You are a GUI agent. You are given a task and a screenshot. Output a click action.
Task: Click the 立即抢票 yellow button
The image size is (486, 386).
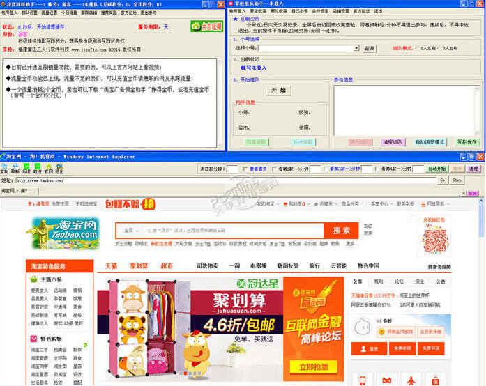point(314,367)
